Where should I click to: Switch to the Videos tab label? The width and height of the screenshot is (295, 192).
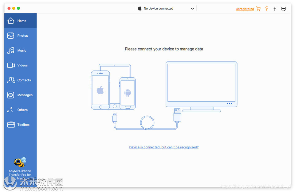[22, 65]
